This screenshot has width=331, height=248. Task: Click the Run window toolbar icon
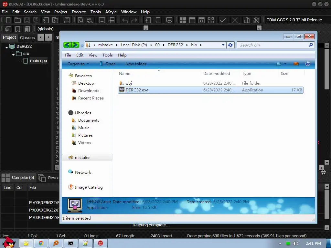click(192, 20)
